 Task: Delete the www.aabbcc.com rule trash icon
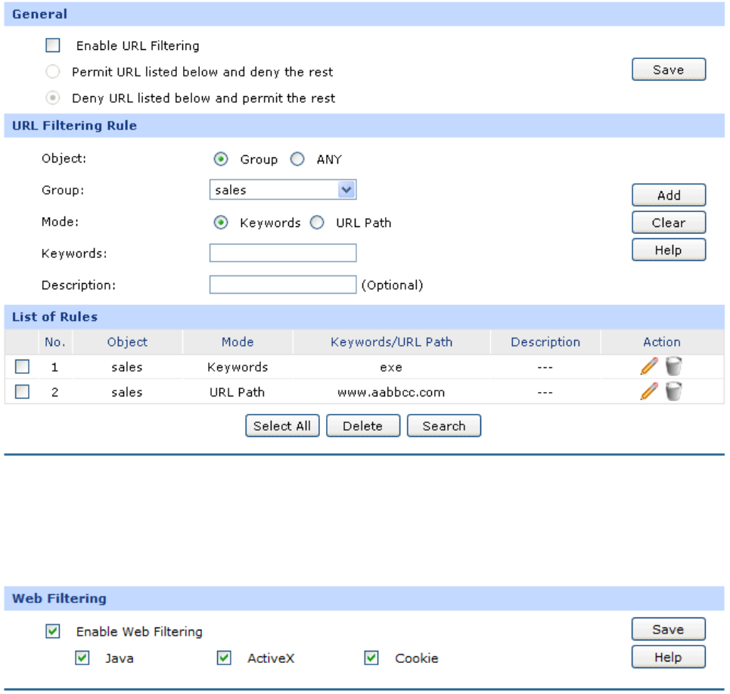point(673,391)
